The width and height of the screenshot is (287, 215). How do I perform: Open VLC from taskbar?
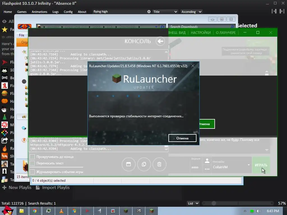click(61, 211)
